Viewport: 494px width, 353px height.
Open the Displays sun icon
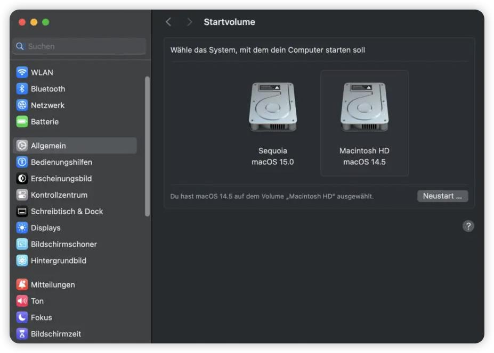click(22, 228)
